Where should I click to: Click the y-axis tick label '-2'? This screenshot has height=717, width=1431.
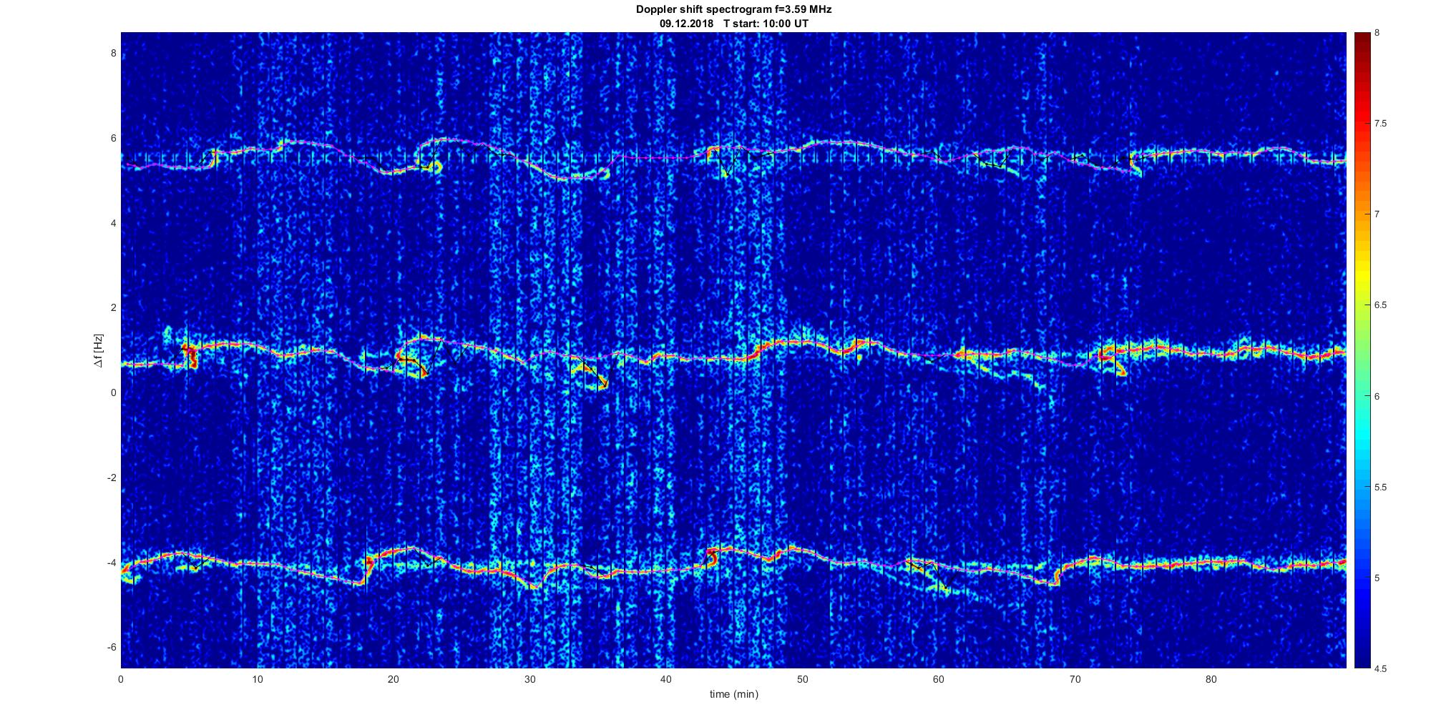111,478
